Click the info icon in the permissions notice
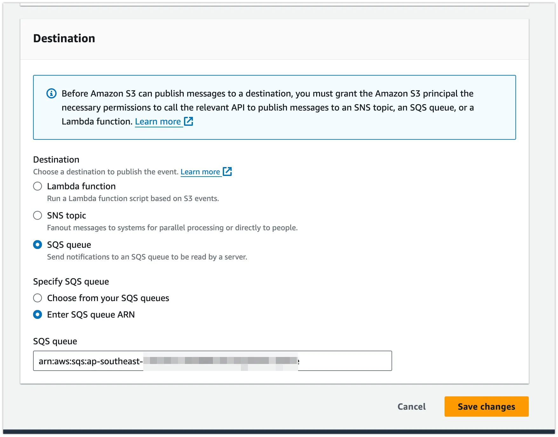 51,93
